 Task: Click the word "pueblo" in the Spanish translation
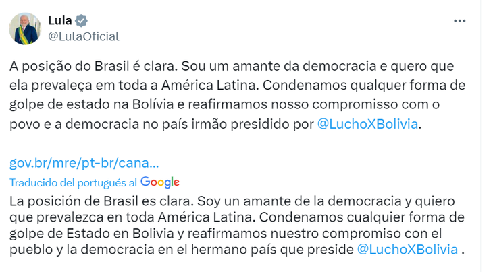click(x=32, y=249)
